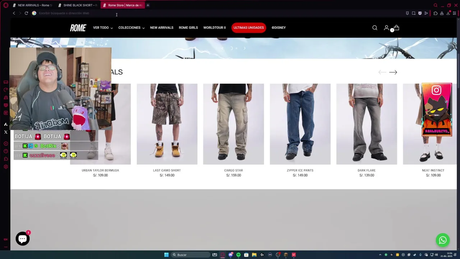Open sidebar Extensions cube icon
Viewport: 460px width, 259px height.
point(6,159)
